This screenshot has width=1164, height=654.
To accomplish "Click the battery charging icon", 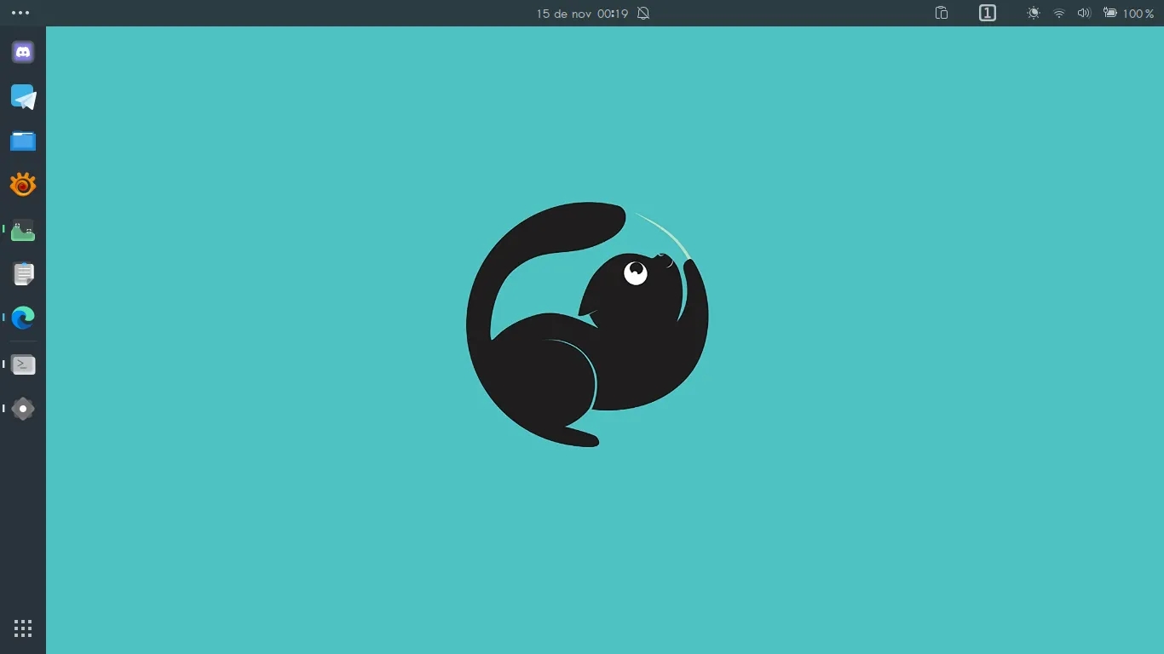I will (1110, 14).
